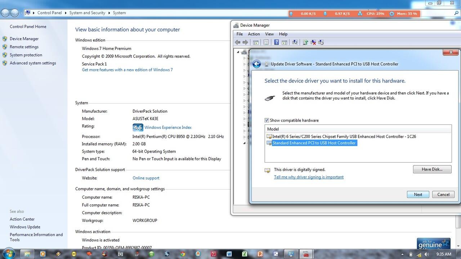461x259 pixels.
Task: Open Advanced system settings link
Action: 33,63
